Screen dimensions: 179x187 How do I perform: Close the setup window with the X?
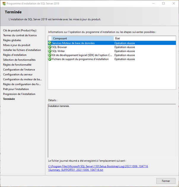(174, 4)
